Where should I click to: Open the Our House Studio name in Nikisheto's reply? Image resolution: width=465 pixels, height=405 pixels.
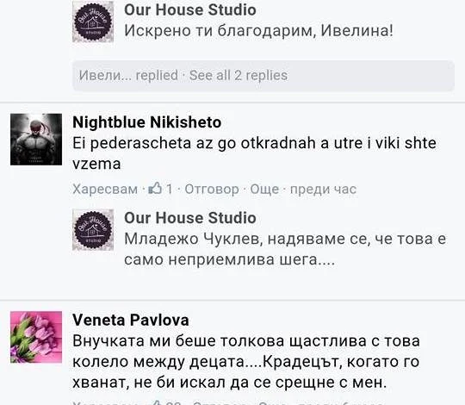click(x=190, y=218)
